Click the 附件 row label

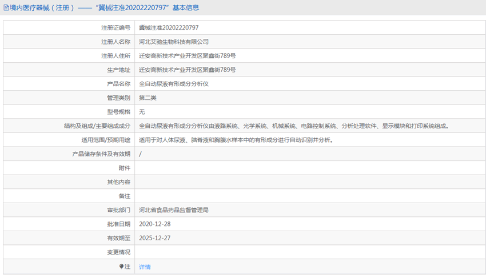pos(125,168)
